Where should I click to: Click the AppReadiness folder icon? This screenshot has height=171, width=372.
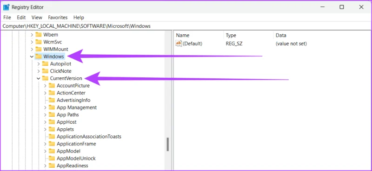[x=52, y=165]
